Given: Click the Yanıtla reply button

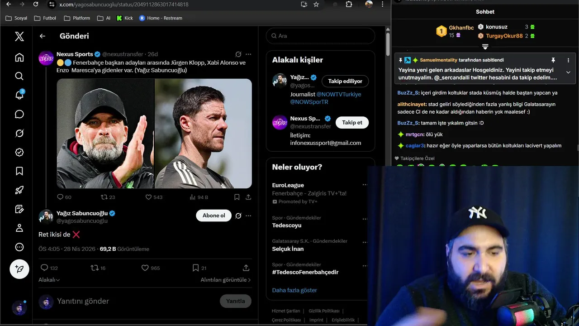Looking at the screenshot, I should pyautogui.click(x=235, y=301).
